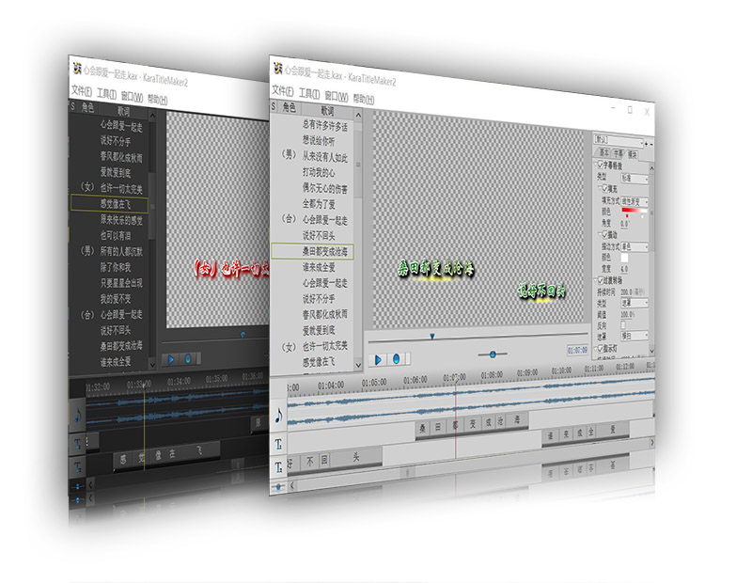This screenshot has height=583, width=752.
Task: Select the upper T subtitle track icon in dark window
Action: point(78,445)
